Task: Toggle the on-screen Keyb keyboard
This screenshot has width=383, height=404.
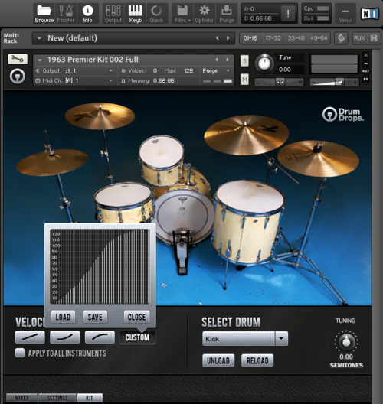Action: [135, 14]
